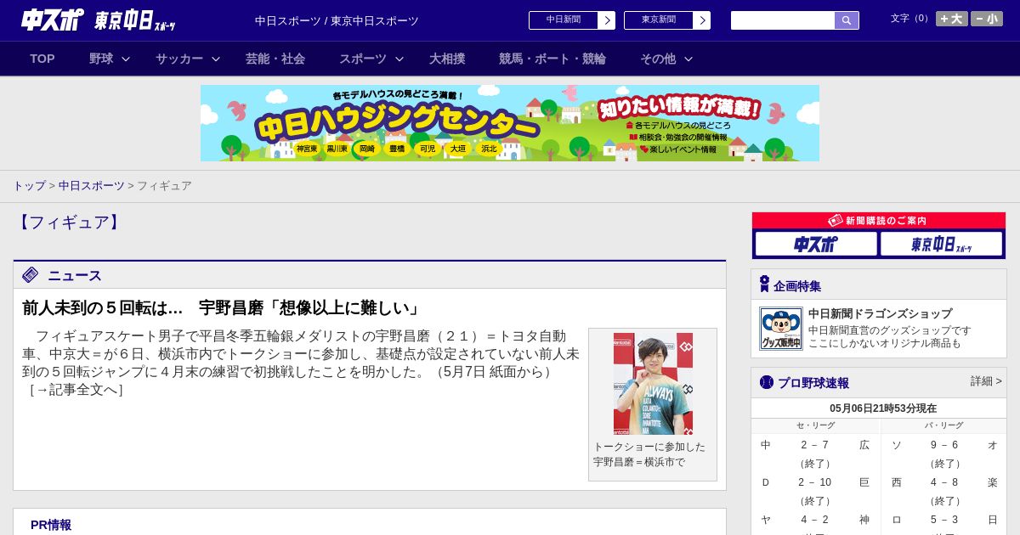Screen dimensions: 1020x535
Task: Open 芸能・社会 navigation item
Action: coord(275,59)
